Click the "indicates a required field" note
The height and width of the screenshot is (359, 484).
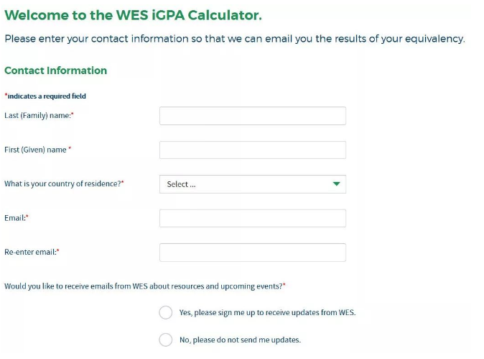tap(46, 96)
